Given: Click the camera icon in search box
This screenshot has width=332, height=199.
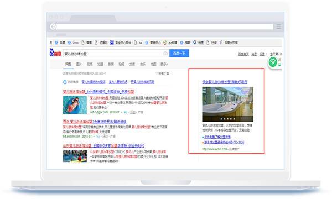Looking at the screenshot, I should coord(165,53).
